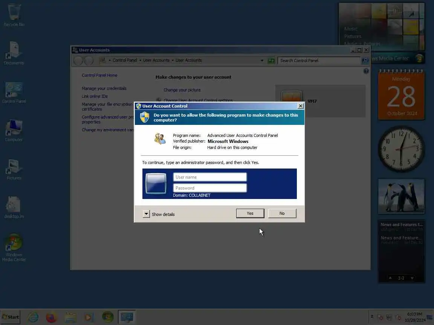Click first News and Features headline
The width and height of the screenshot is (434, 325).
click(x=402, y=225)
